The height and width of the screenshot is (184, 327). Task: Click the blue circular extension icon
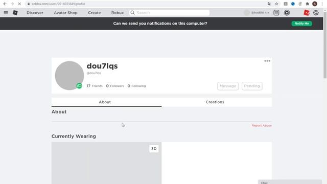[293, 4]
